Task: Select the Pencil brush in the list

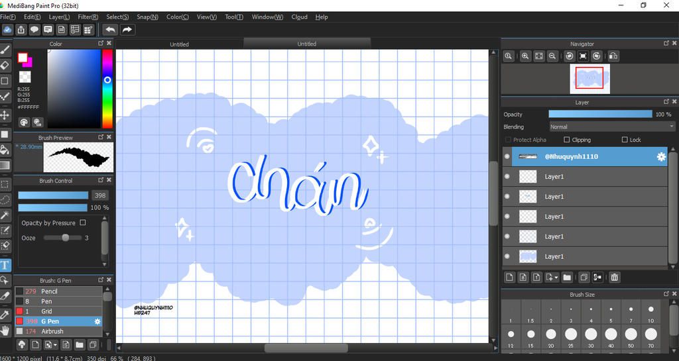Action: (58, 291)
